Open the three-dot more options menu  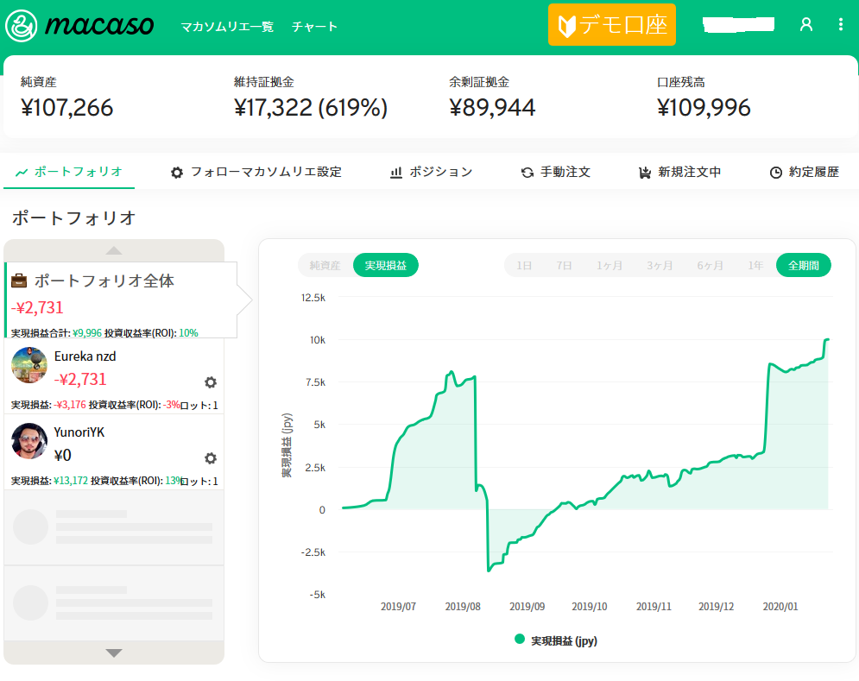point(841,24)
